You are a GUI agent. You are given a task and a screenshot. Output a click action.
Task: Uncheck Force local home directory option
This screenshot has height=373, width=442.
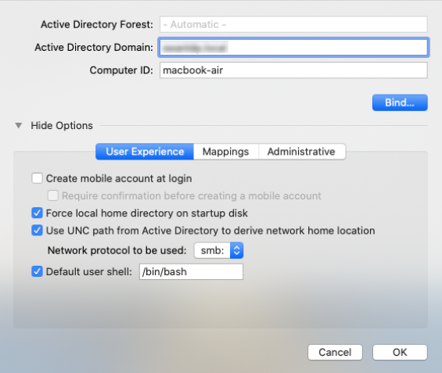click(x=37, y=213)
